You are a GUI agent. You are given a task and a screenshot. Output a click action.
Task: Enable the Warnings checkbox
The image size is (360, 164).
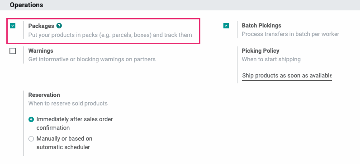13,51
